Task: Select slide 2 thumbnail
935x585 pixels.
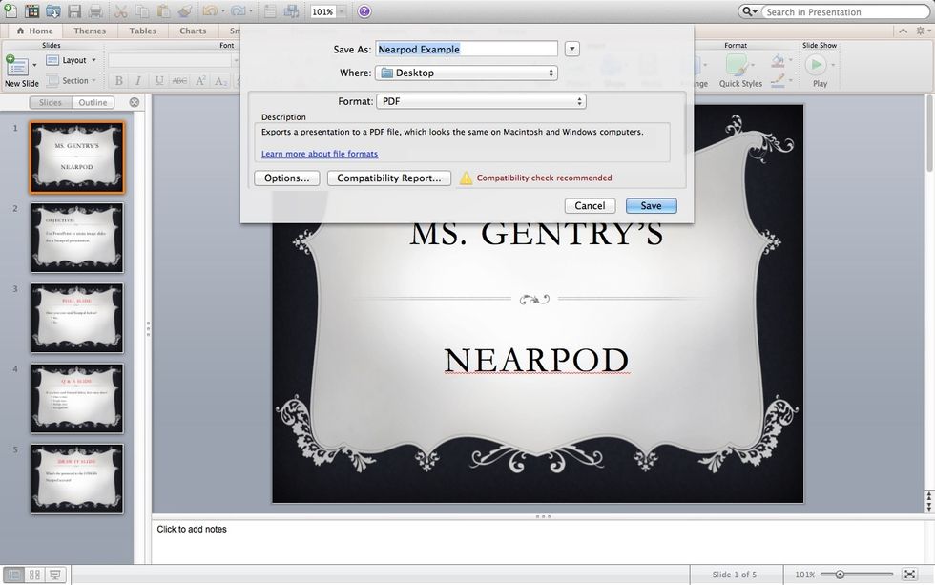Action: 77,238
